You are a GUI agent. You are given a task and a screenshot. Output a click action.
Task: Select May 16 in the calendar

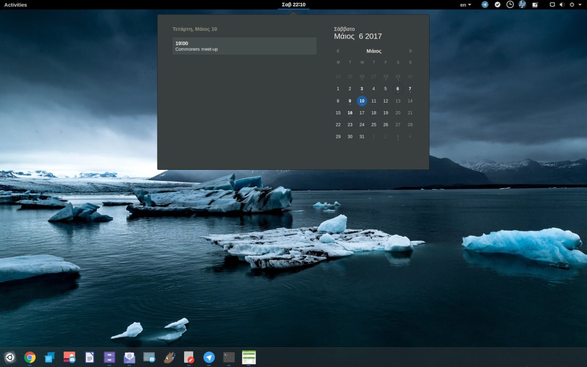point(350,113)
